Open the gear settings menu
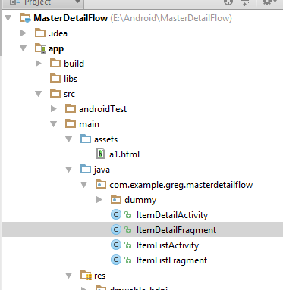283x290 pixels. tap(269, 2)
